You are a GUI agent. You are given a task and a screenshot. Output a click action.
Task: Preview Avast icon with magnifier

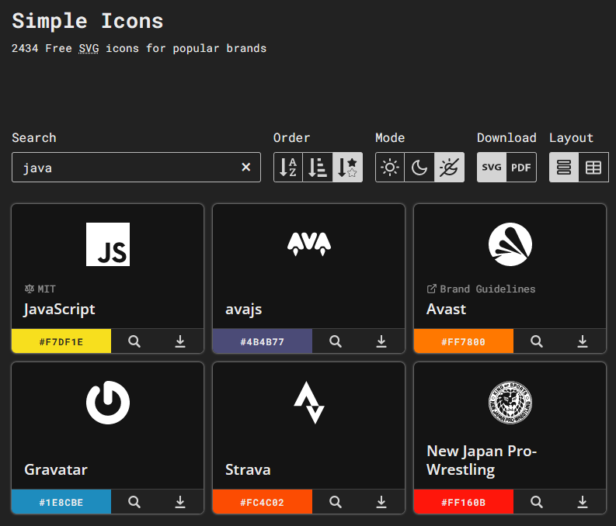[x=537, y=341]
